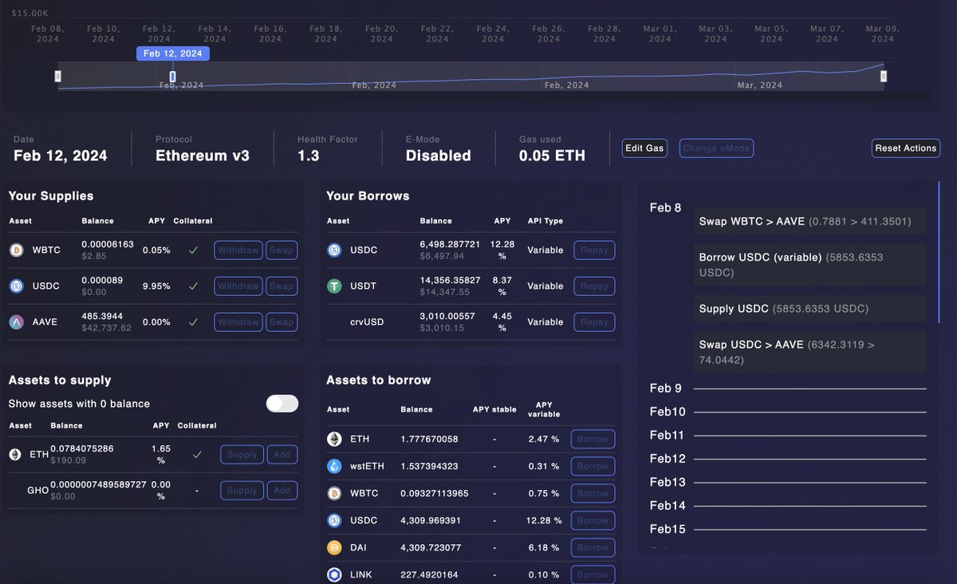Click the DAI icon in Assets to borrow

pyautogui.click(x=334, y=547)
